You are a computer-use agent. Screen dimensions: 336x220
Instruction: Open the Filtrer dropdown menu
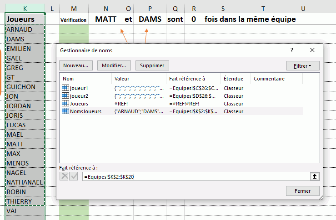(303, 66)
